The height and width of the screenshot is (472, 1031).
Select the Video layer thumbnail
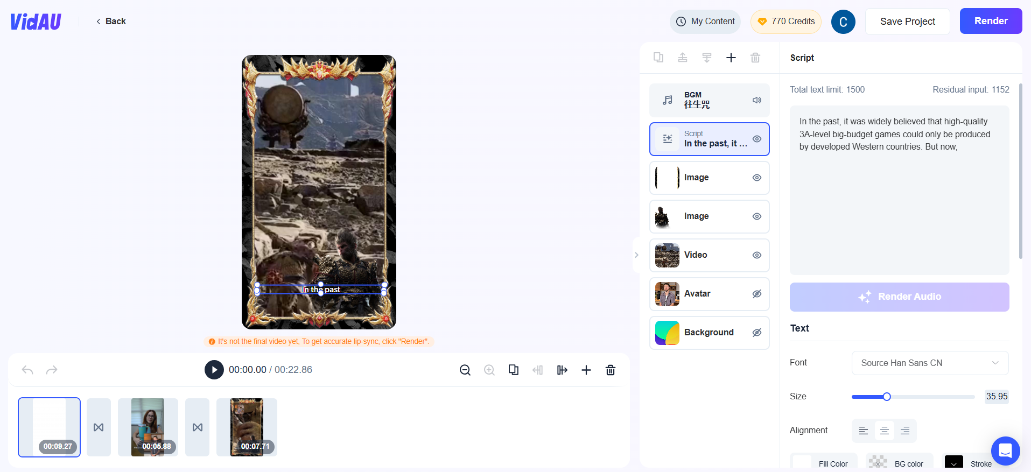click(x=667, y=255)
